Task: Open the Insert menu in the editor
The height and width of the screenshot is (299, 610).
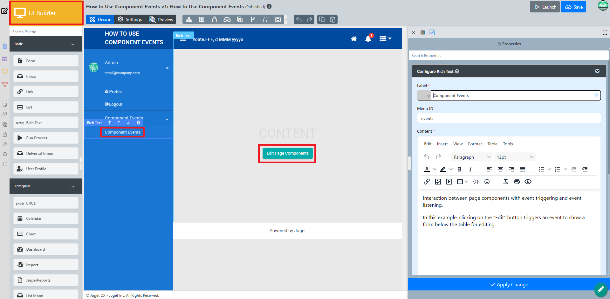Action: pyautogui.click(x=442, y=144)
